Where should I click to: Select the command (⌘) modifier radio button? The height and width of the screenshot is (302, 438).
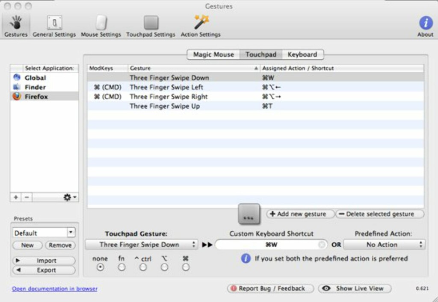(186, 267)
